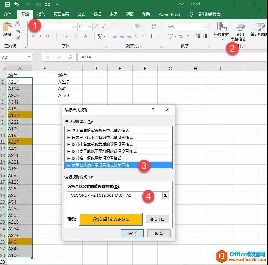The width and height of the screenshot is (268, 265).
Task: Click the Underline formatting icon
Action: 47,36
